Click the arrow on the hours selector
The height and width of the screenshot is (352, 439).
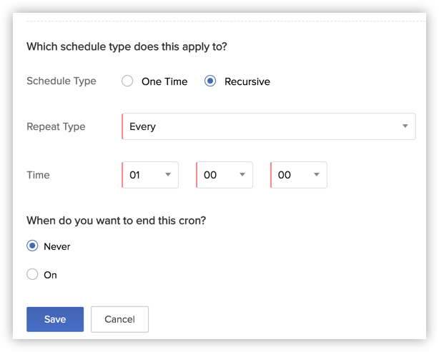tap(168, 175)
